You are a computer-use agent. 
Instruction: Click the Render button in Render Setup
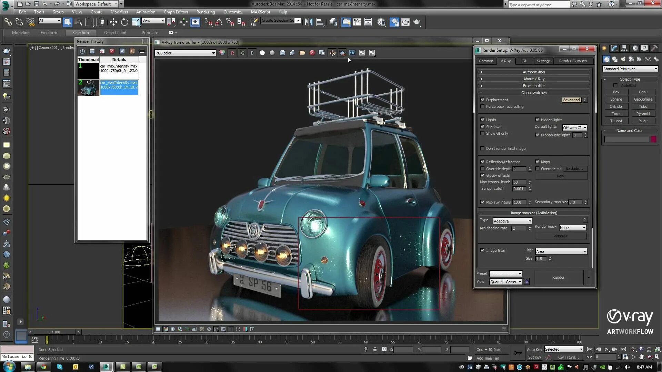click(558, 277)
